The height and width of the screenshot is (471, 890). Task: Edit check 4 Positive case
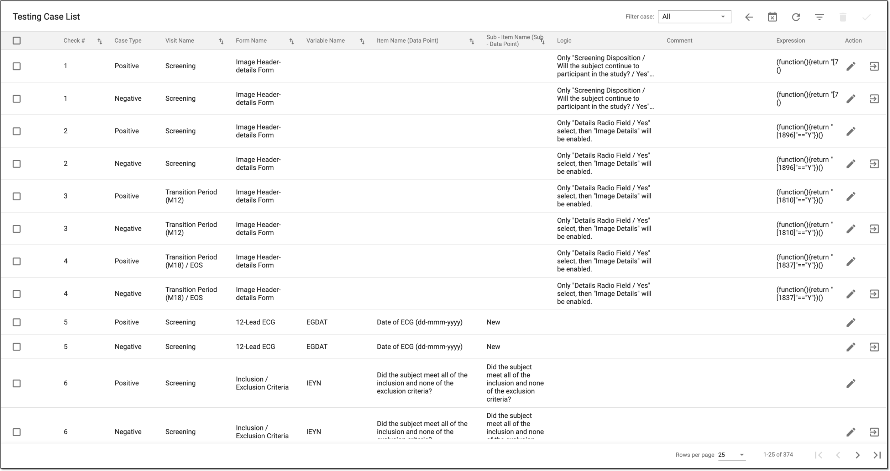click(851, 261)
